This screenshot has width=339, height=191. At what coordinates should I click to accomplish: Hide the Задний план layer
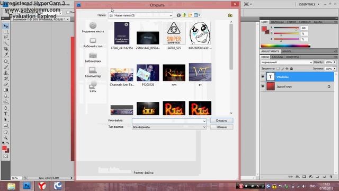(x=263, y=86)
